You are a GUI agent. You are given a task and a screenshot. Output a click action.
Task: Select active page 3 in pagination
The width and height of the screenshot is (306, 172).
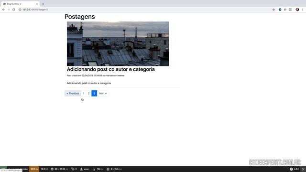(x=94, y=94)
